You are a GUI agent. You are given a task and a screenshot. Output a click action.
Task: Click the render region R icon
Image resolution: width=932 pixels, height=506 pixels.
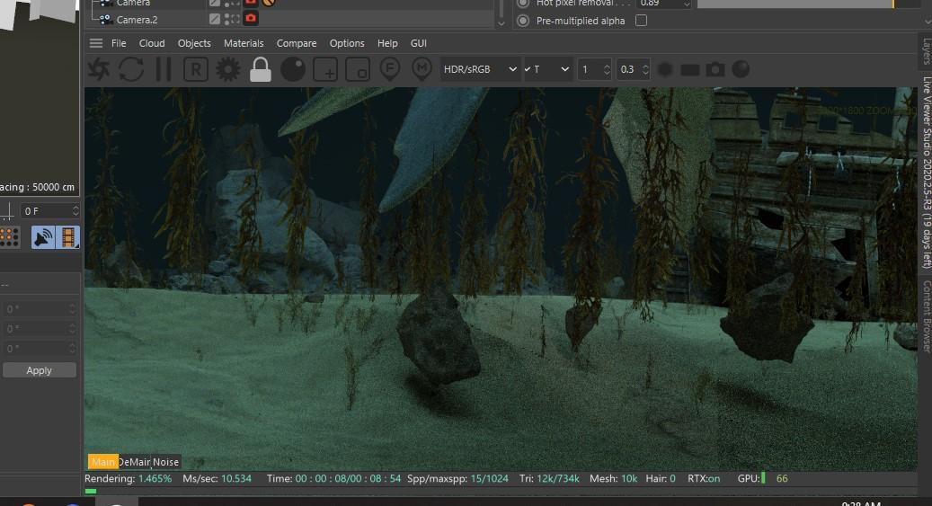pyautogui.click(x=196, y=69)
